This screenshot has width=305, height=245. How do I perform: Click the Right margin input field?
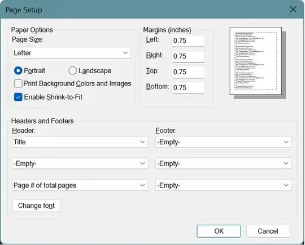[188, 56]
